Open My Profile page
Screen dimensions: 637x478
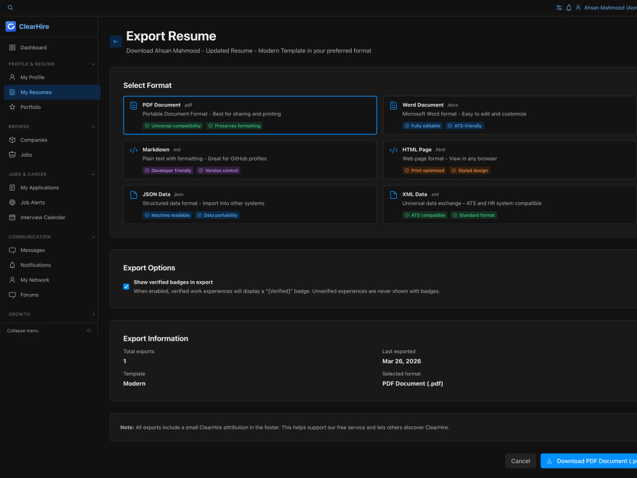[51, 77]
